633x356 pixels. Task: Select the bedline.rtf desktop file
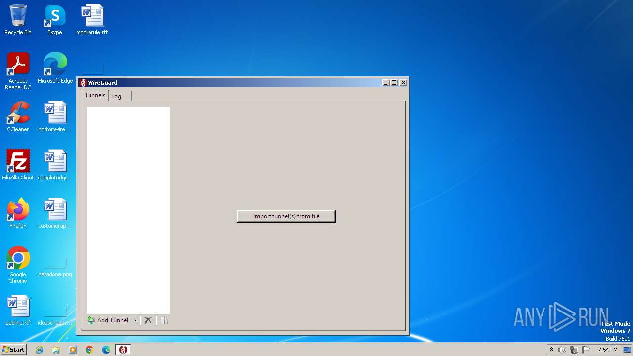[x=18, y=311]
